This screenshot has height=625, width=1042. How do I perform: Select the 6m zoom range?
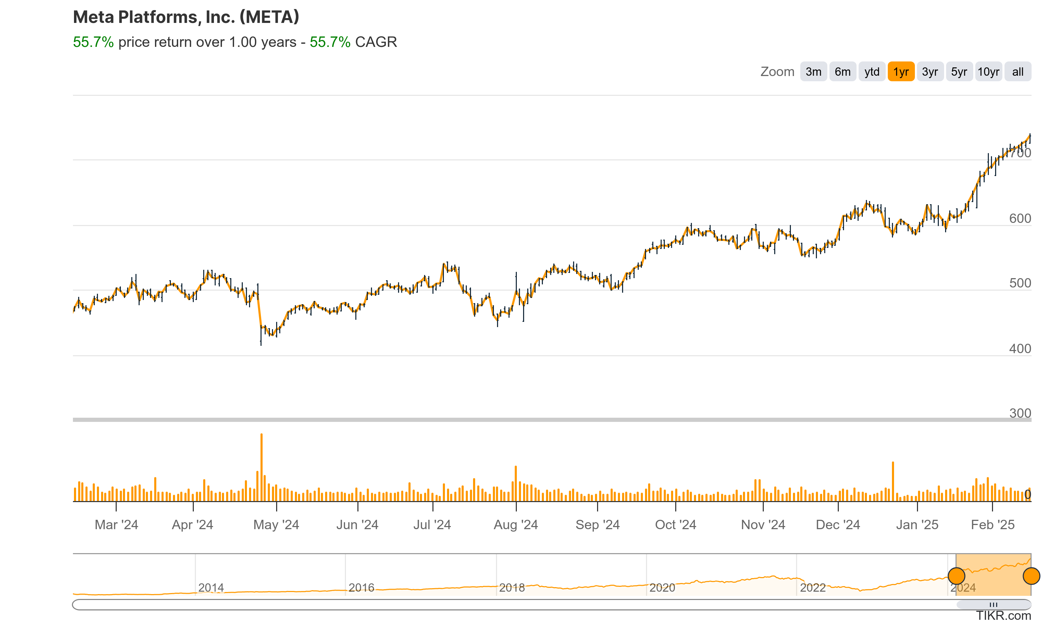[x=842, y=72]
